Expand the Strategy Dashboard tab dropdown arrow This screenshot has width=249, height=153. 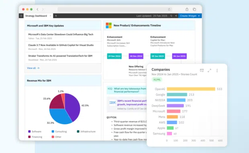tap(50, 16)
